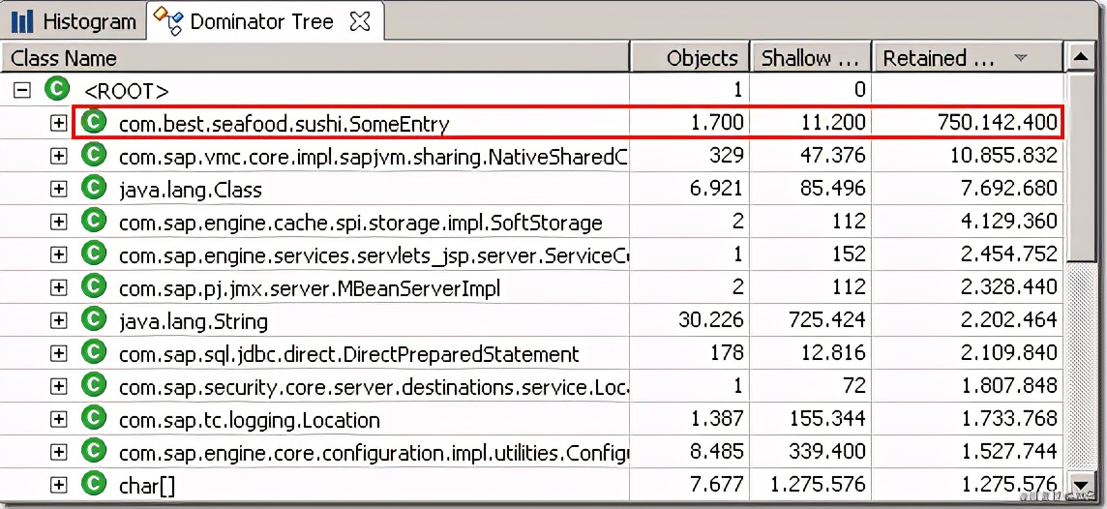The width and height of the screenshot is (1107, 509).
Task: Expand the java.lang.Class row
Action: 59,189
